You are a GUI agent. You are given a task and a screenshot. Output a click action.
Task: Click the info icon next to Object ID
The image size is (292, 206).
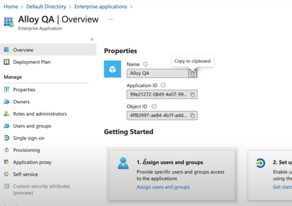click(x=154, y=106)
